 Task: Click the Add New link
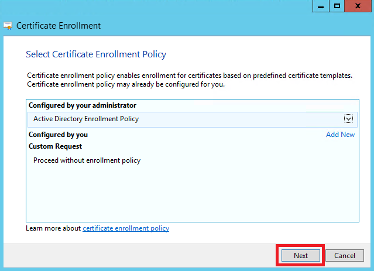click(x=340, y=135)
